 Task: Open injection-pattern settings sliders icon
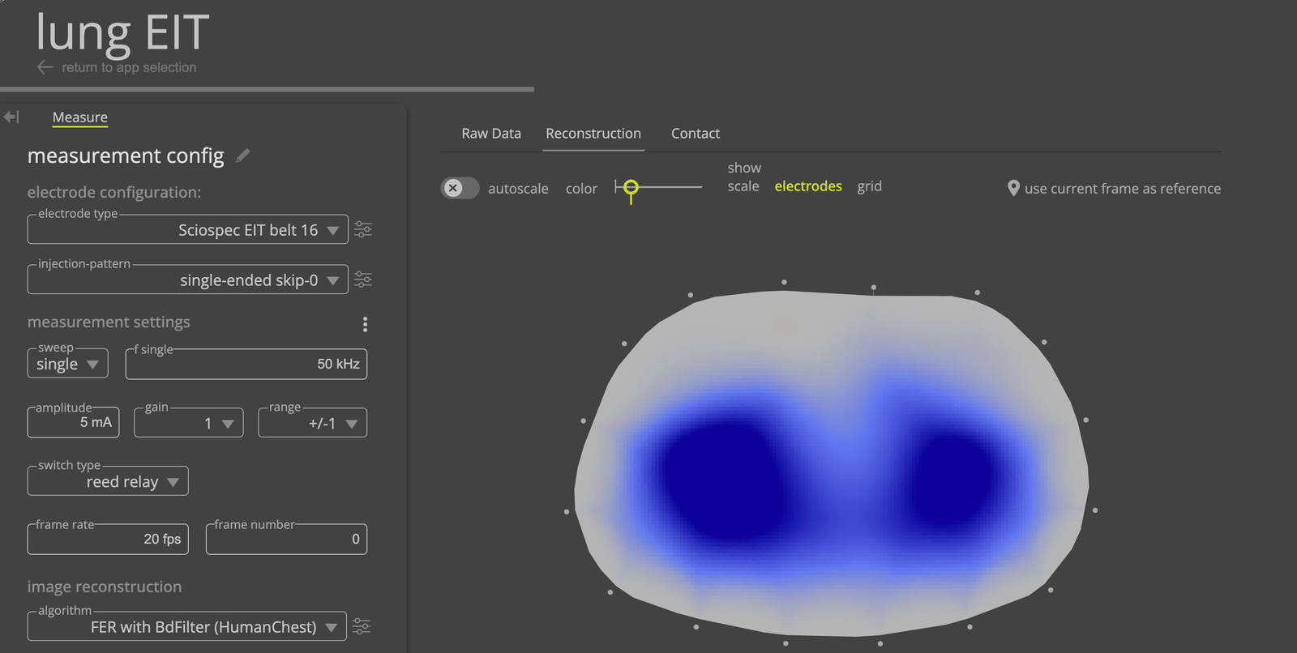coord(363,280)
